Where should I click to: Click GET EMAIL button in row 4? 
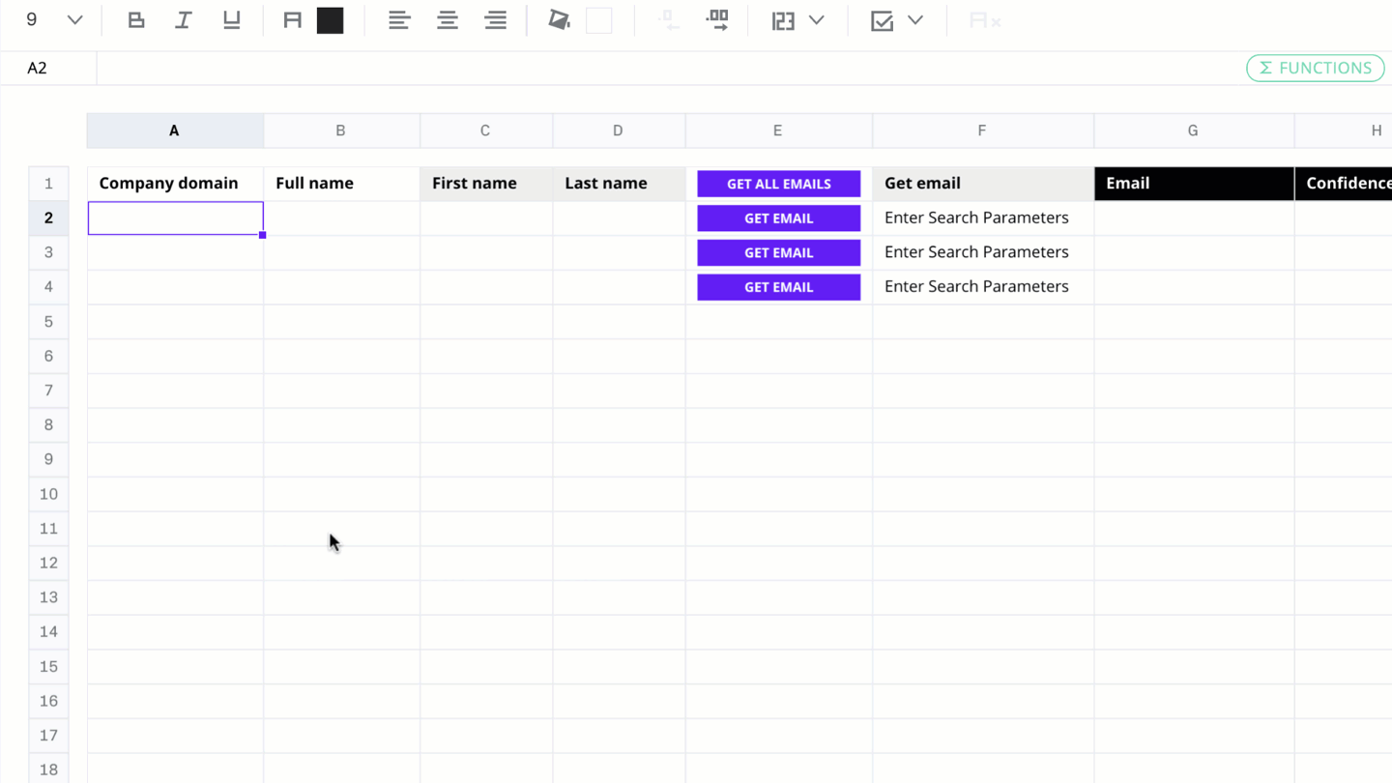779,287
